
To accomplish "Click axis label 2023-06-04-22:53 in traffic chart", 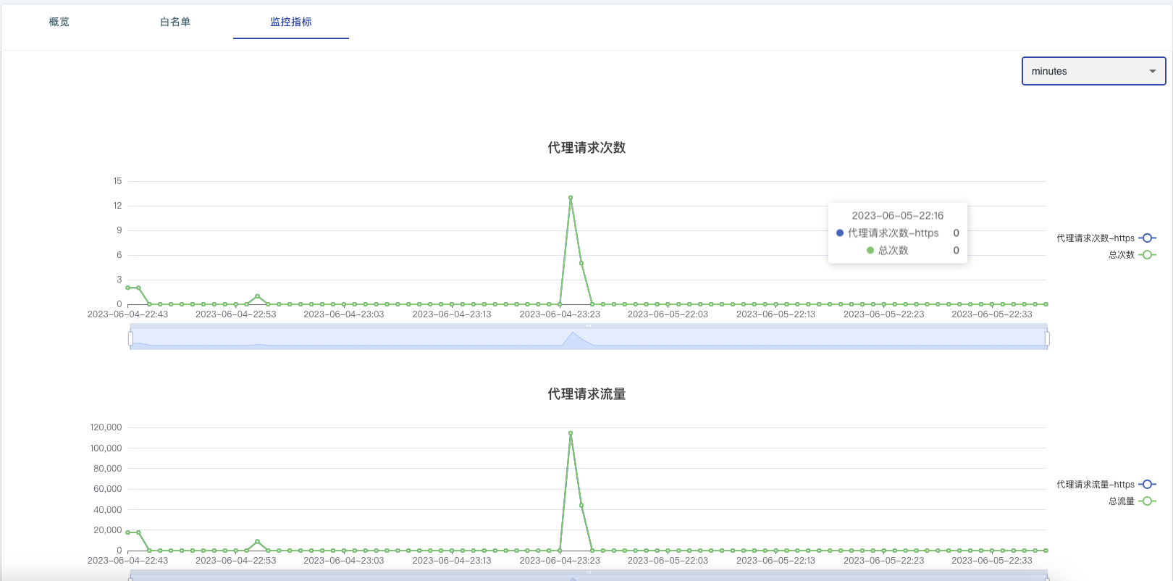I will pos(235,560).
